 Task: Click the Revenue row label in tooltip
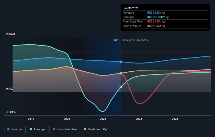[x=128, y=13]
